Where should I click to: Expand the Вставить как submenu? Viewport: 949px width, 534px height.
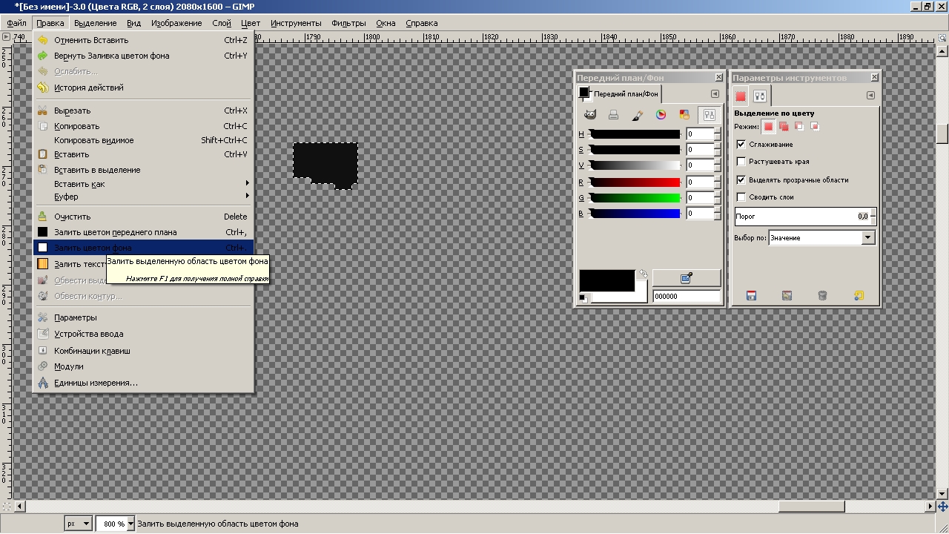(x=143, y=183)
